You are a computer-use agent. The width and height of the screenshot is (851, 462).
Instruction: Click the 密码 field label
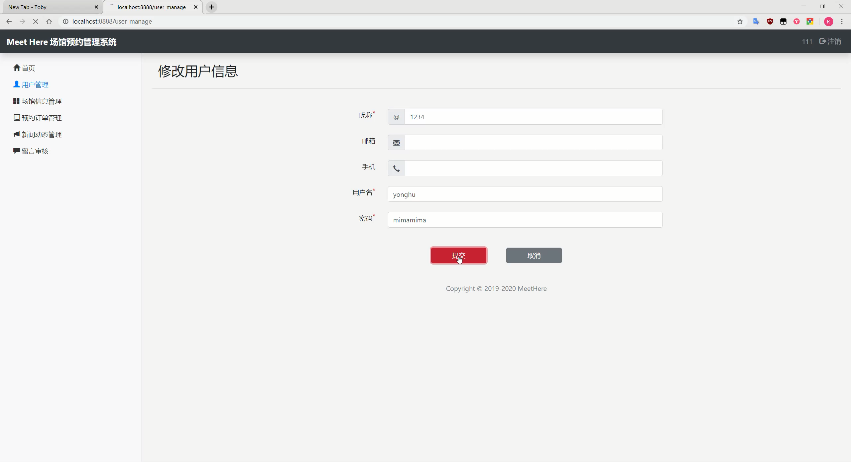pos(367,218)
